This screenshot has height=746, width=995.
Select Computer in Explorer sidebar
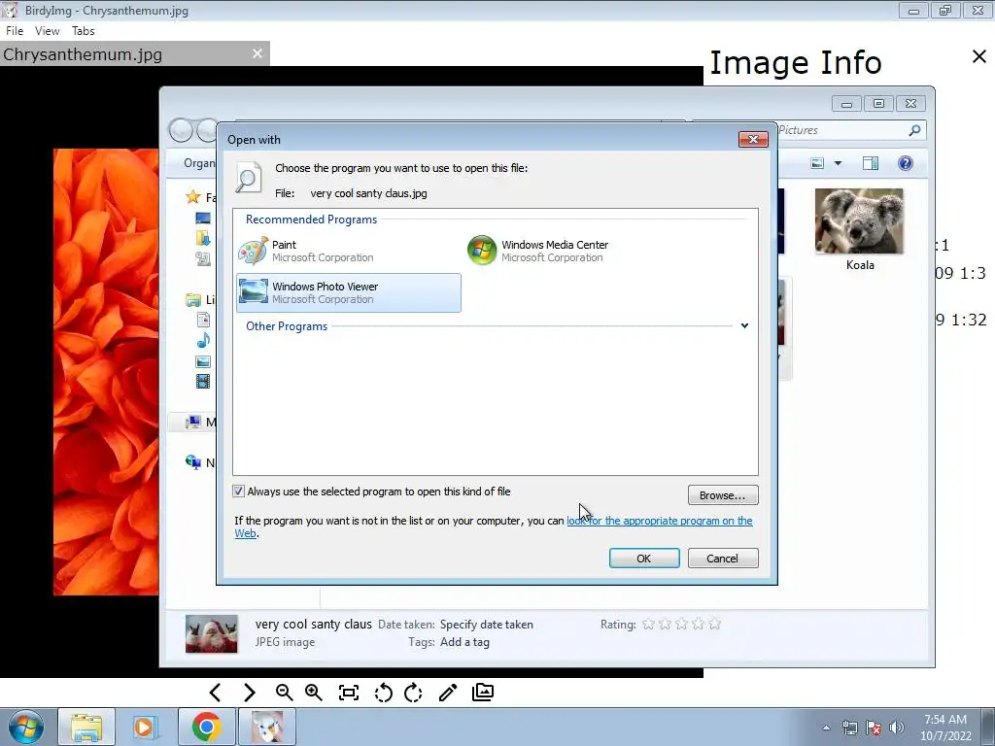click(193, 422)
